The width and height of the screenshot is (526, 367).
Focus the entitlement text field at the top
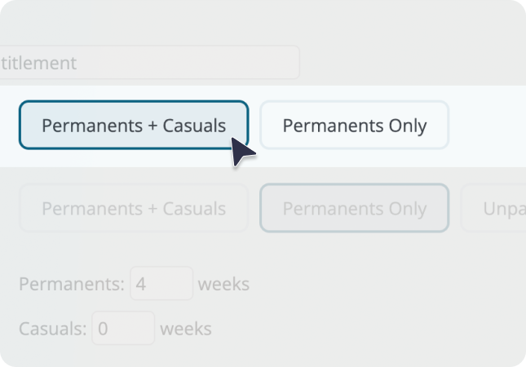149,63
